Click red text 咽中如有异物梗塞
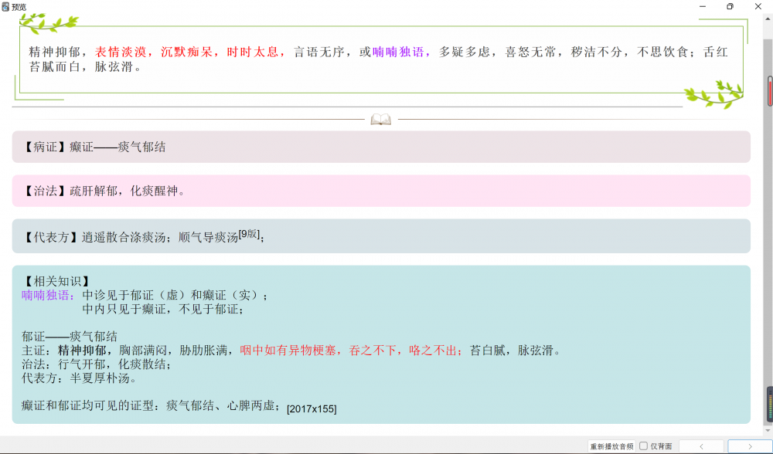Image resolution: width=773 pixels, height=454 pixels. pos(288,351)
